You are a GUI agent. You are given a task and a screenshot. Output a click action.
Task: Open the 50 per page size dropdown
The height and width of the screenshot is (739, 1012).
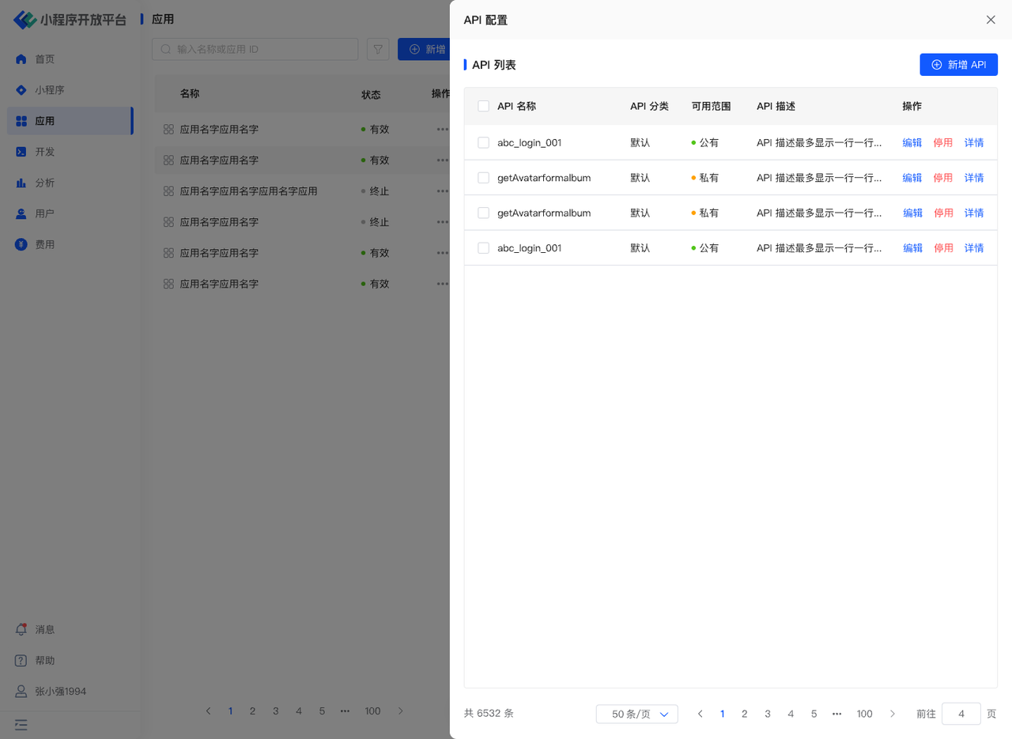[637, 714]
